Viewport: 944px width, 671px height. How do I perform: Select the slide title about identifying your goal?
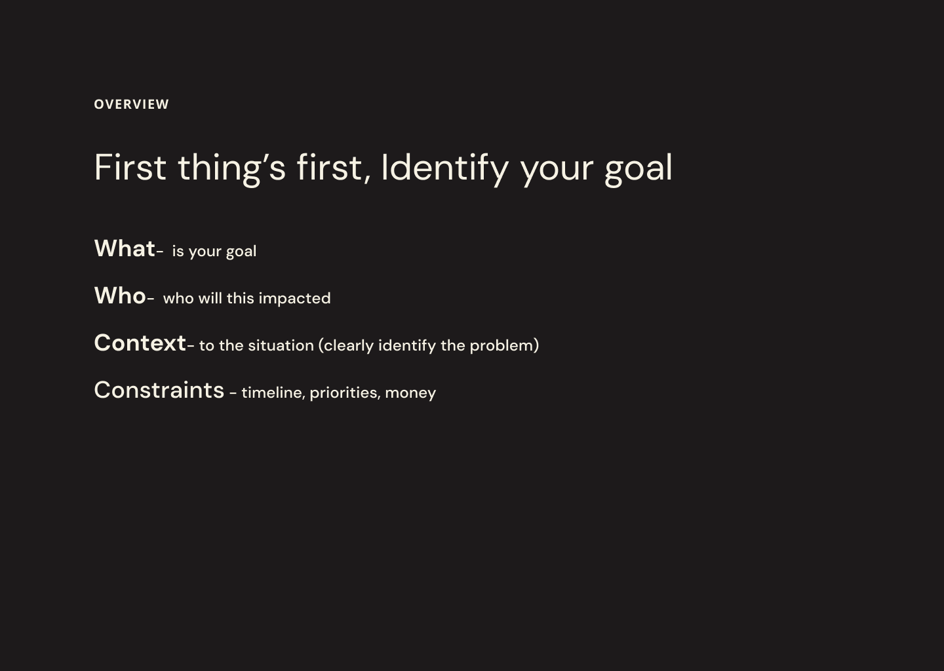click(383, 168)
